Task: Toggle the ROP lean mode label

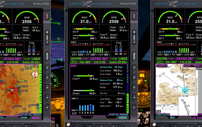Action: point(128,98)
